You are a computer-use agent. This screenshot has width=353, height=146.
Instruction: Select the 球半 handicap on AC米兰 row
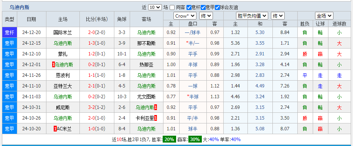pos(193,129)
